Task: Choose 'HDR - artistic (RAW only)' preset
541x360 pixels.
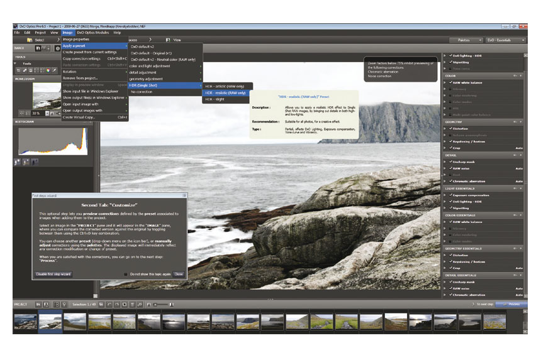Action: [x=226, y=85]
